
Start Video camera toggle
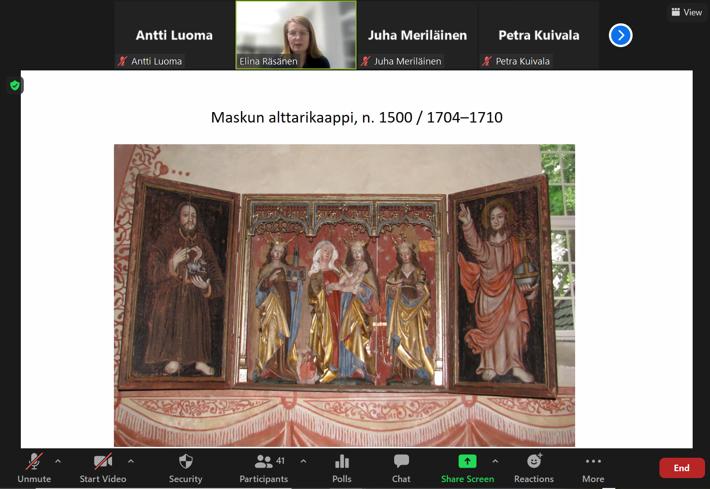point(103,468)
